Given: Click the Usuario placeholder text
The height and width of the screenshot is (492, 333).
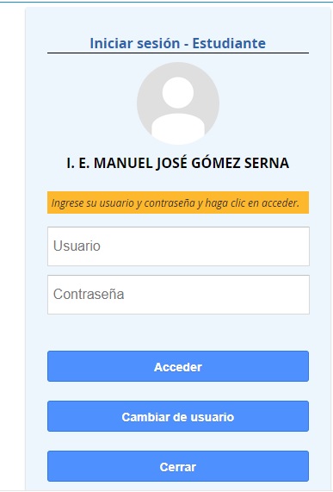Looking at the screenshot, I should point(77,246).
